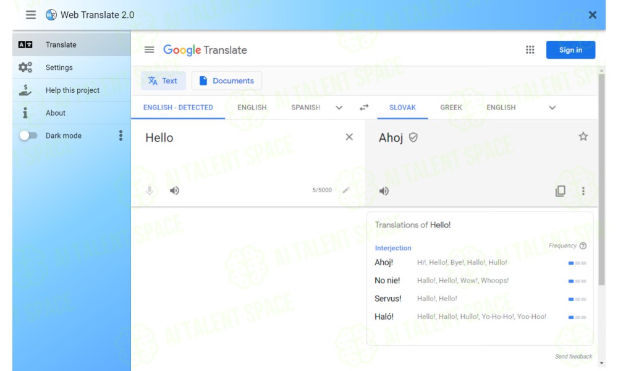Viewport: 618px width, 371px height.
Task: Clear the source text
Action: pos(349,137)
